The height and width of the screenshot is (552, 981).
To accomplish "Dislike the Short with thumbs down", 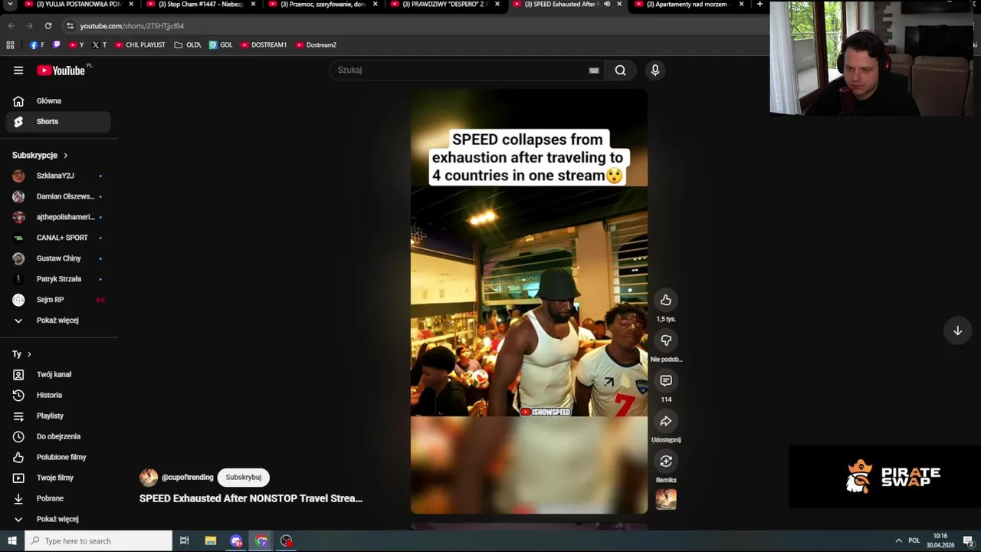I will (666, 340).
